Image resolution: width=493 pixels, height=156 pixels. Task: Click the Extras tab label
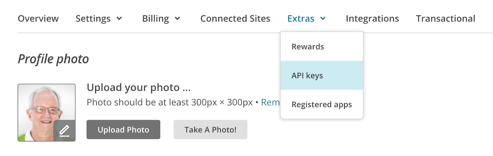click(x=301, y=19)
